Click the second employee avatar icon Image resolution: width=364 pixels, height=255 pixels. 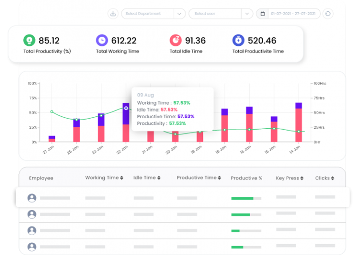(32, 214)
